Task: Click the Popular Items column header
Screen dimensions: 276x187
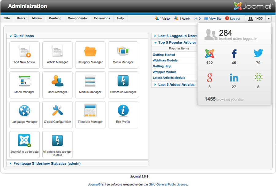Action: point(179,48)
